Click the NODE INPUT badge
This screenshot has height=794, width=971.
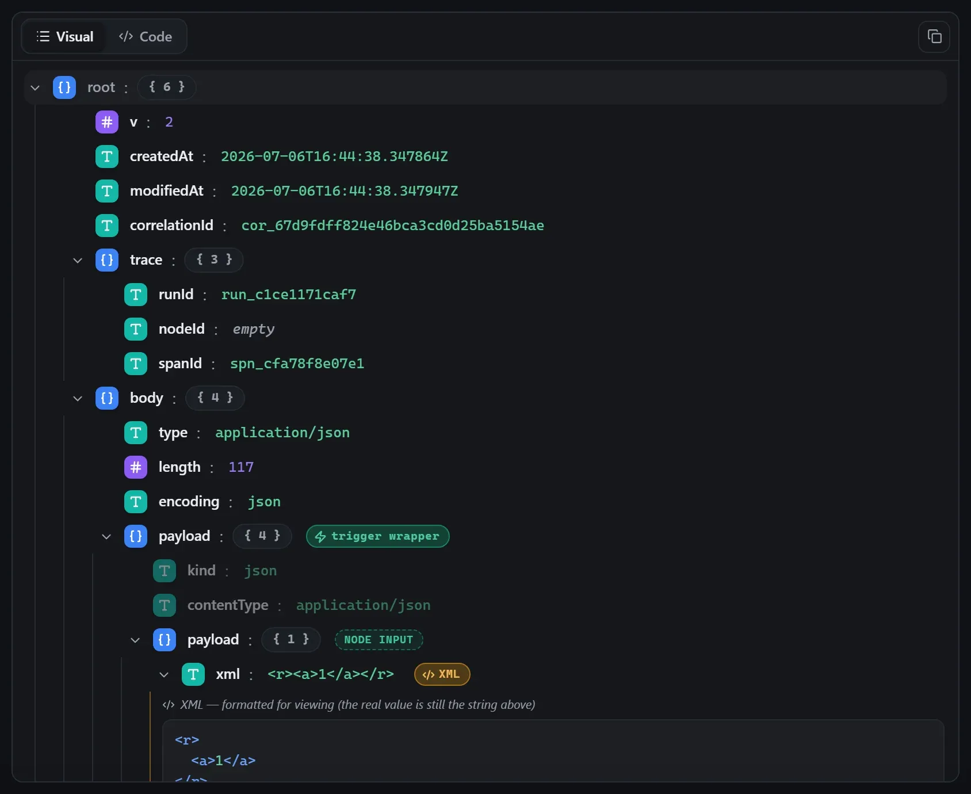[379, 640]
